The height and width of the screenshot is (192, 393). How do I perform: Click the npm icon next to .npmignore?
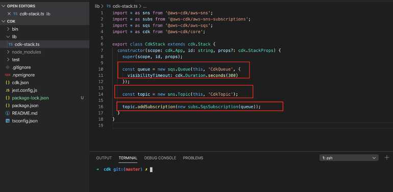8,75
